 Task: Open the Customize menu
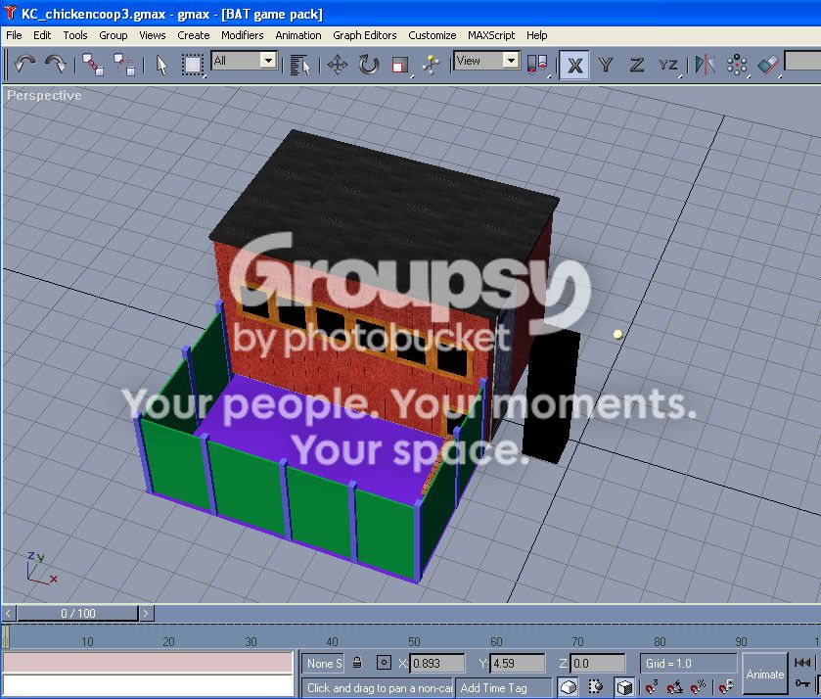click(432, 35)
